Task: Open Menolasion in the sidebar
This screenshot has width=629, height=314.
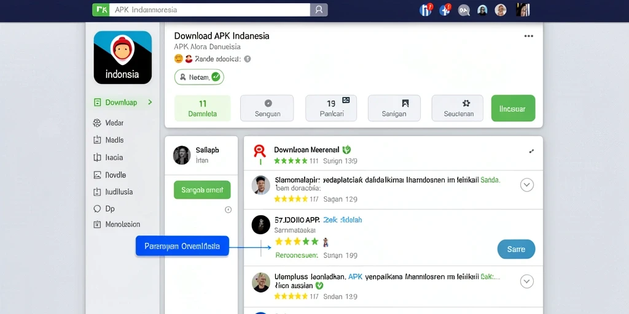Action: [123, 224]
